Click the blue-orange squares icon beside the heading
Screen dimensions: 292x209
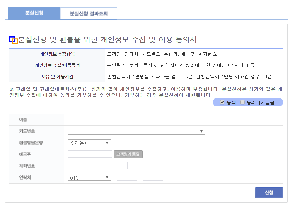pos(14,40)
